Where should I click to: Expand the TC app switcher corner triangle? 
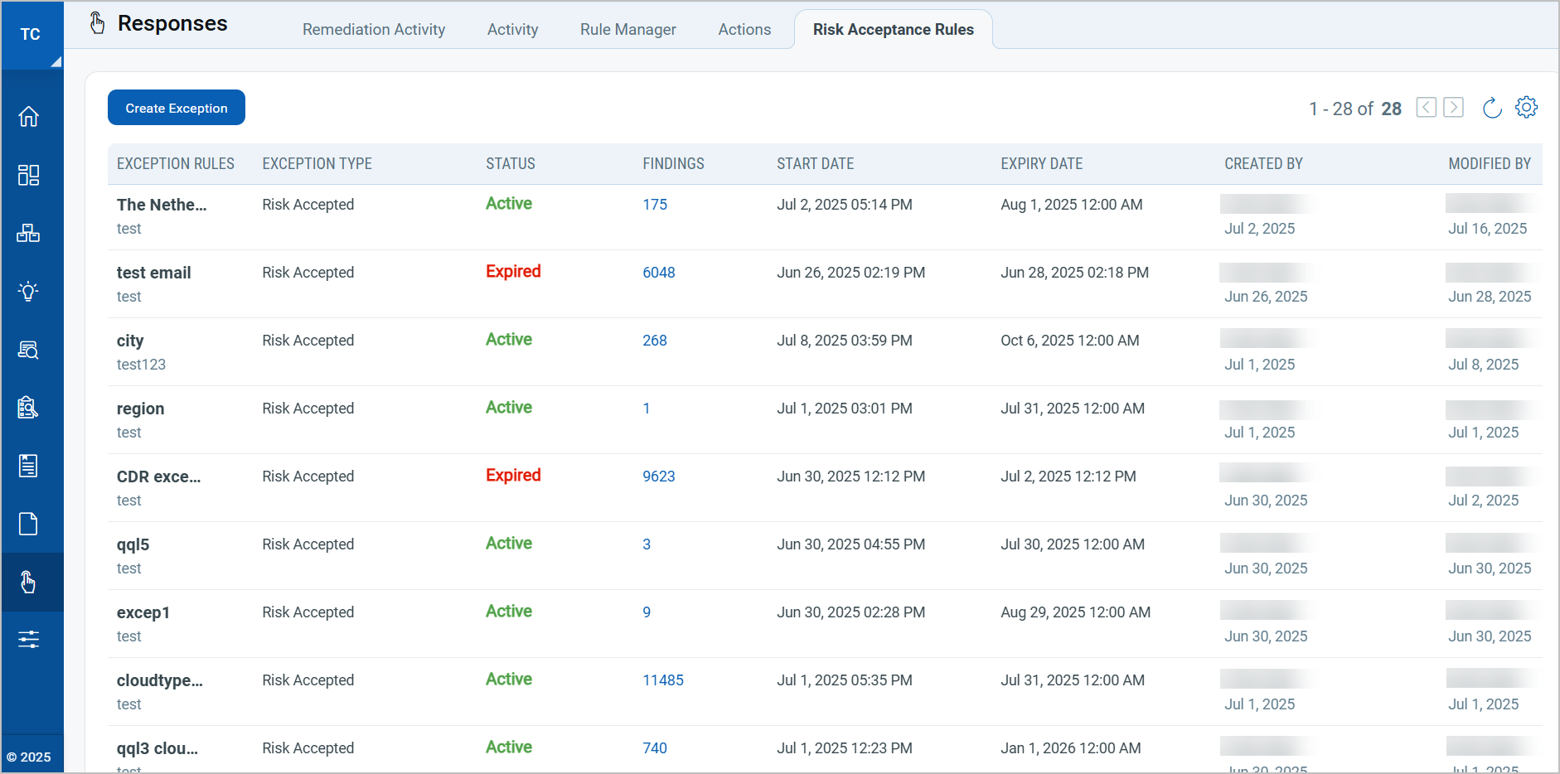point(56,60)
